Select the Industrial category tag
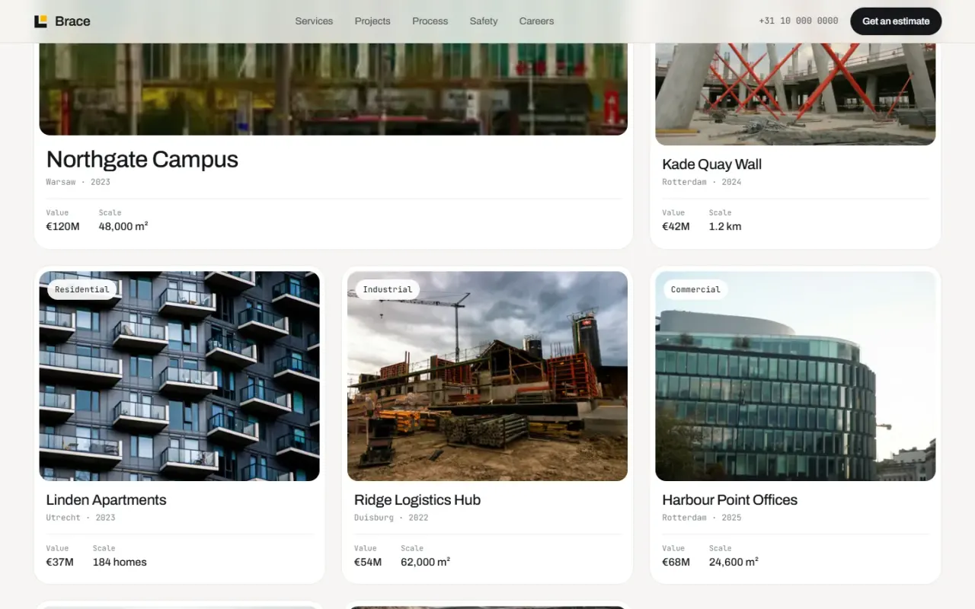The width and height of the screenshot is (975, 609). [387, 289]
